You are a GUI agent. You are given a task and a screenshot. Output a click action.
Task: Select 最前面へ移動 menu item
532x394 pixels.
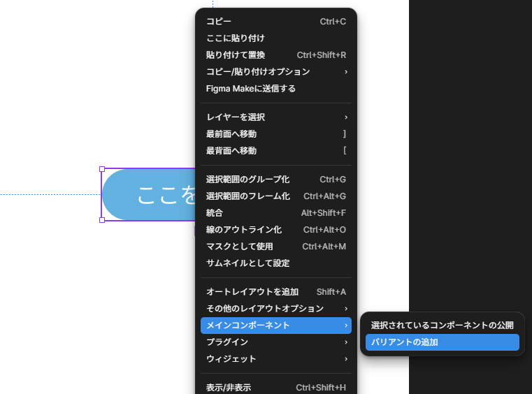(x=275, y=134)
